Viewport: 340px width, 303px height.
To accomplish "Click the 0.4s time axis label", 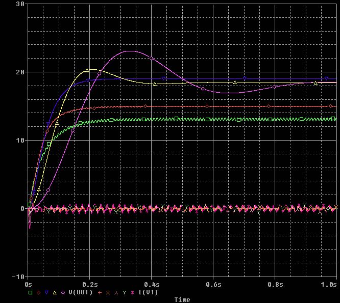I will (152, 284).
